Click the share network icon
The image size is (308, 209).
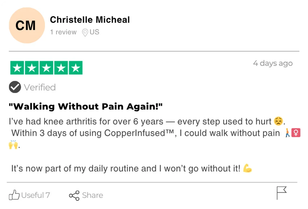click(74, 196)
